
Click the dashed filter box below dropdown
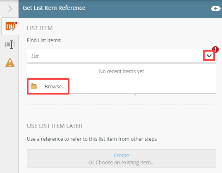click(x=122, y=99)
